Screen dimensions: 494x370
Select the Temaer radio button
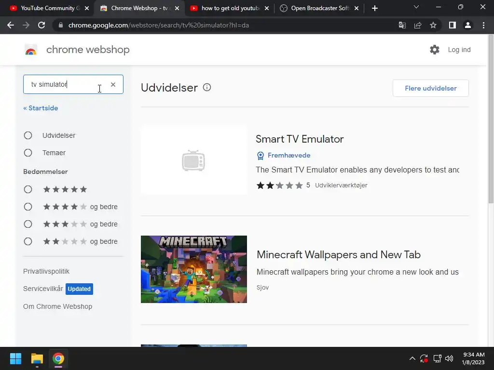(x=28, y=153)
